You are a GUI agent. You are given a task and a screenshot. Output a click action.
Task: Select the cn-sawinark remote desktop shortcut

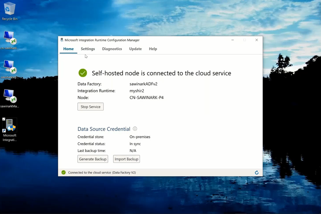pyautogui.click(x=9, y=40)
